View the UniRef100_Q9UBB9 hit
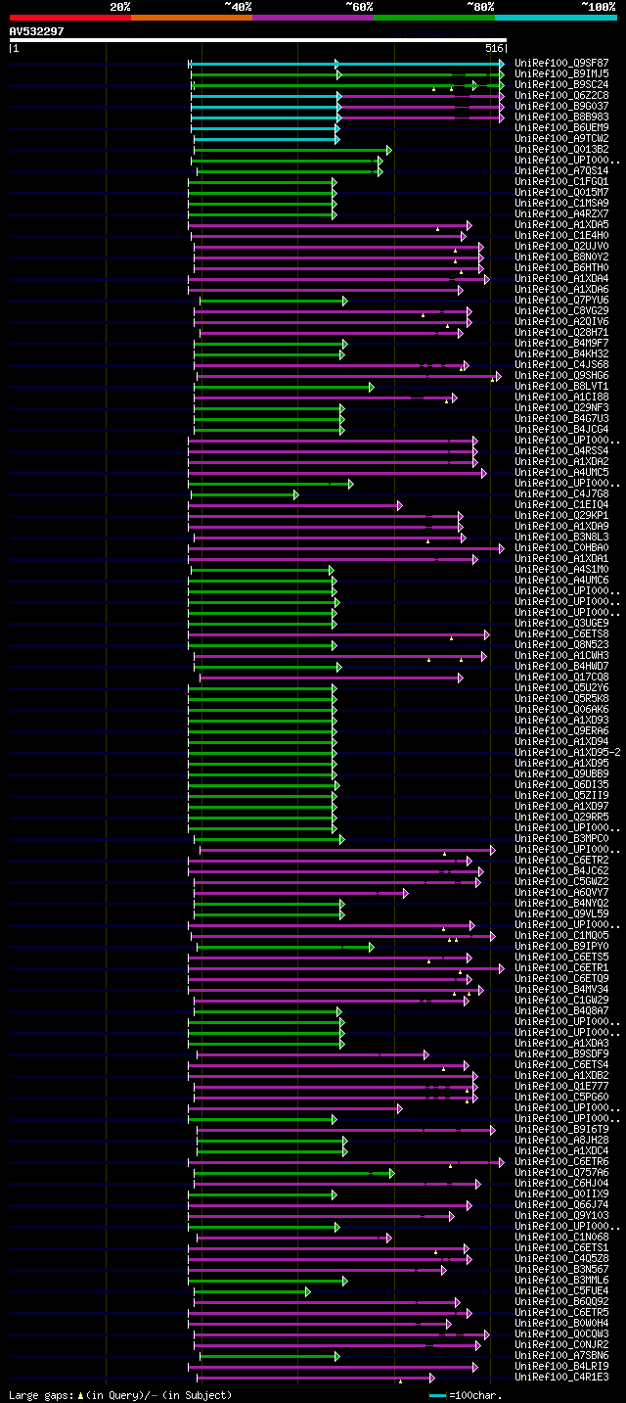626x1403 pixels. tap(561, 774)
